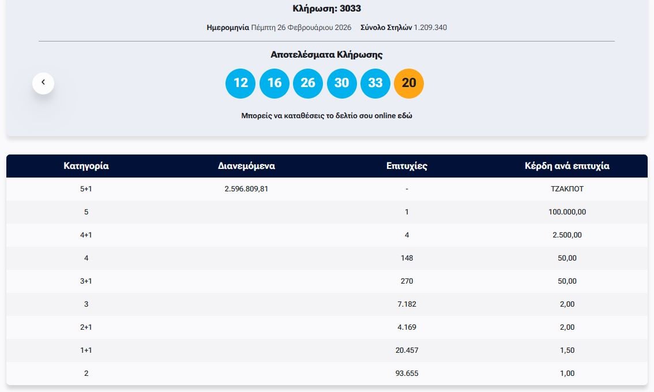
Task: Select the blue ball number 16
Action: click(x=274, y=83)
